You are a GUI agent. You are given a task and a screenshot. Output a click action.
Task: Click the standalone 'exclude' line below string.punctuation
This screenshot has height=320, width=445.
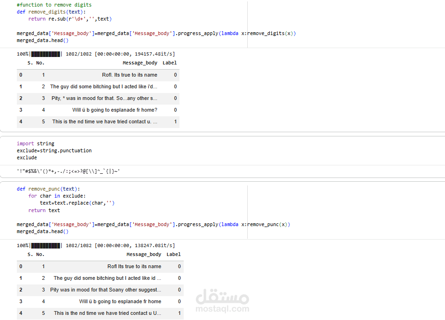27,158
